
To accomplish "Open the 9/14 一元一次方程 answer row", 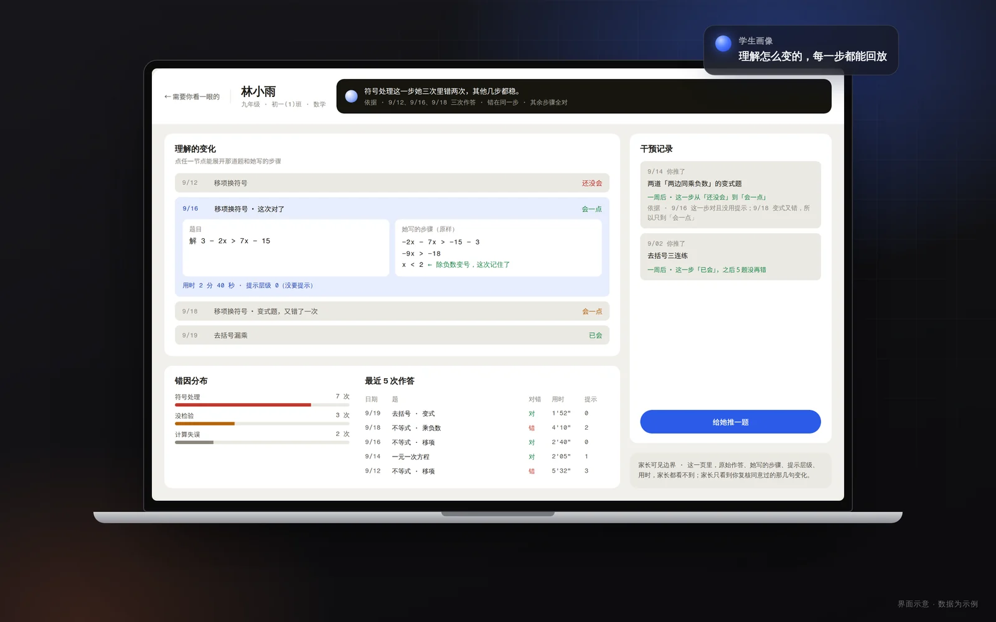I will pos(487,457).
